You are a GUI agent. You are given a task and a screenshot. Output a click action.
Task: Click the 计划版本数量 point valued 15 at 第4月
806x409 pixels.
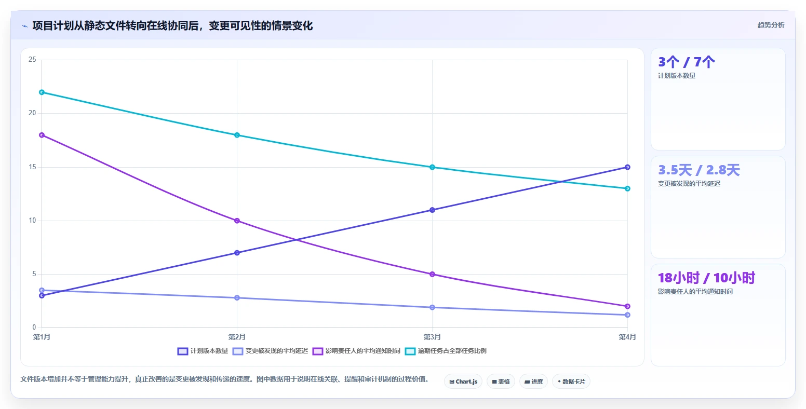click(627, 167)
